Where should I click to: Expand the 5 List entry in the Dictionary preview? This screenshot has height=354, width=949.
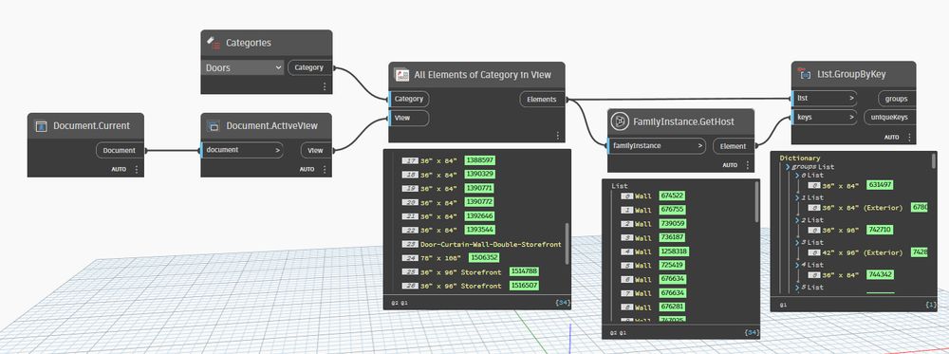click(797, 287)
